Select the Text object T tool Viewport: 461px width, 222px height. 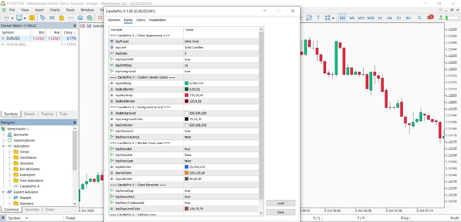318,18
